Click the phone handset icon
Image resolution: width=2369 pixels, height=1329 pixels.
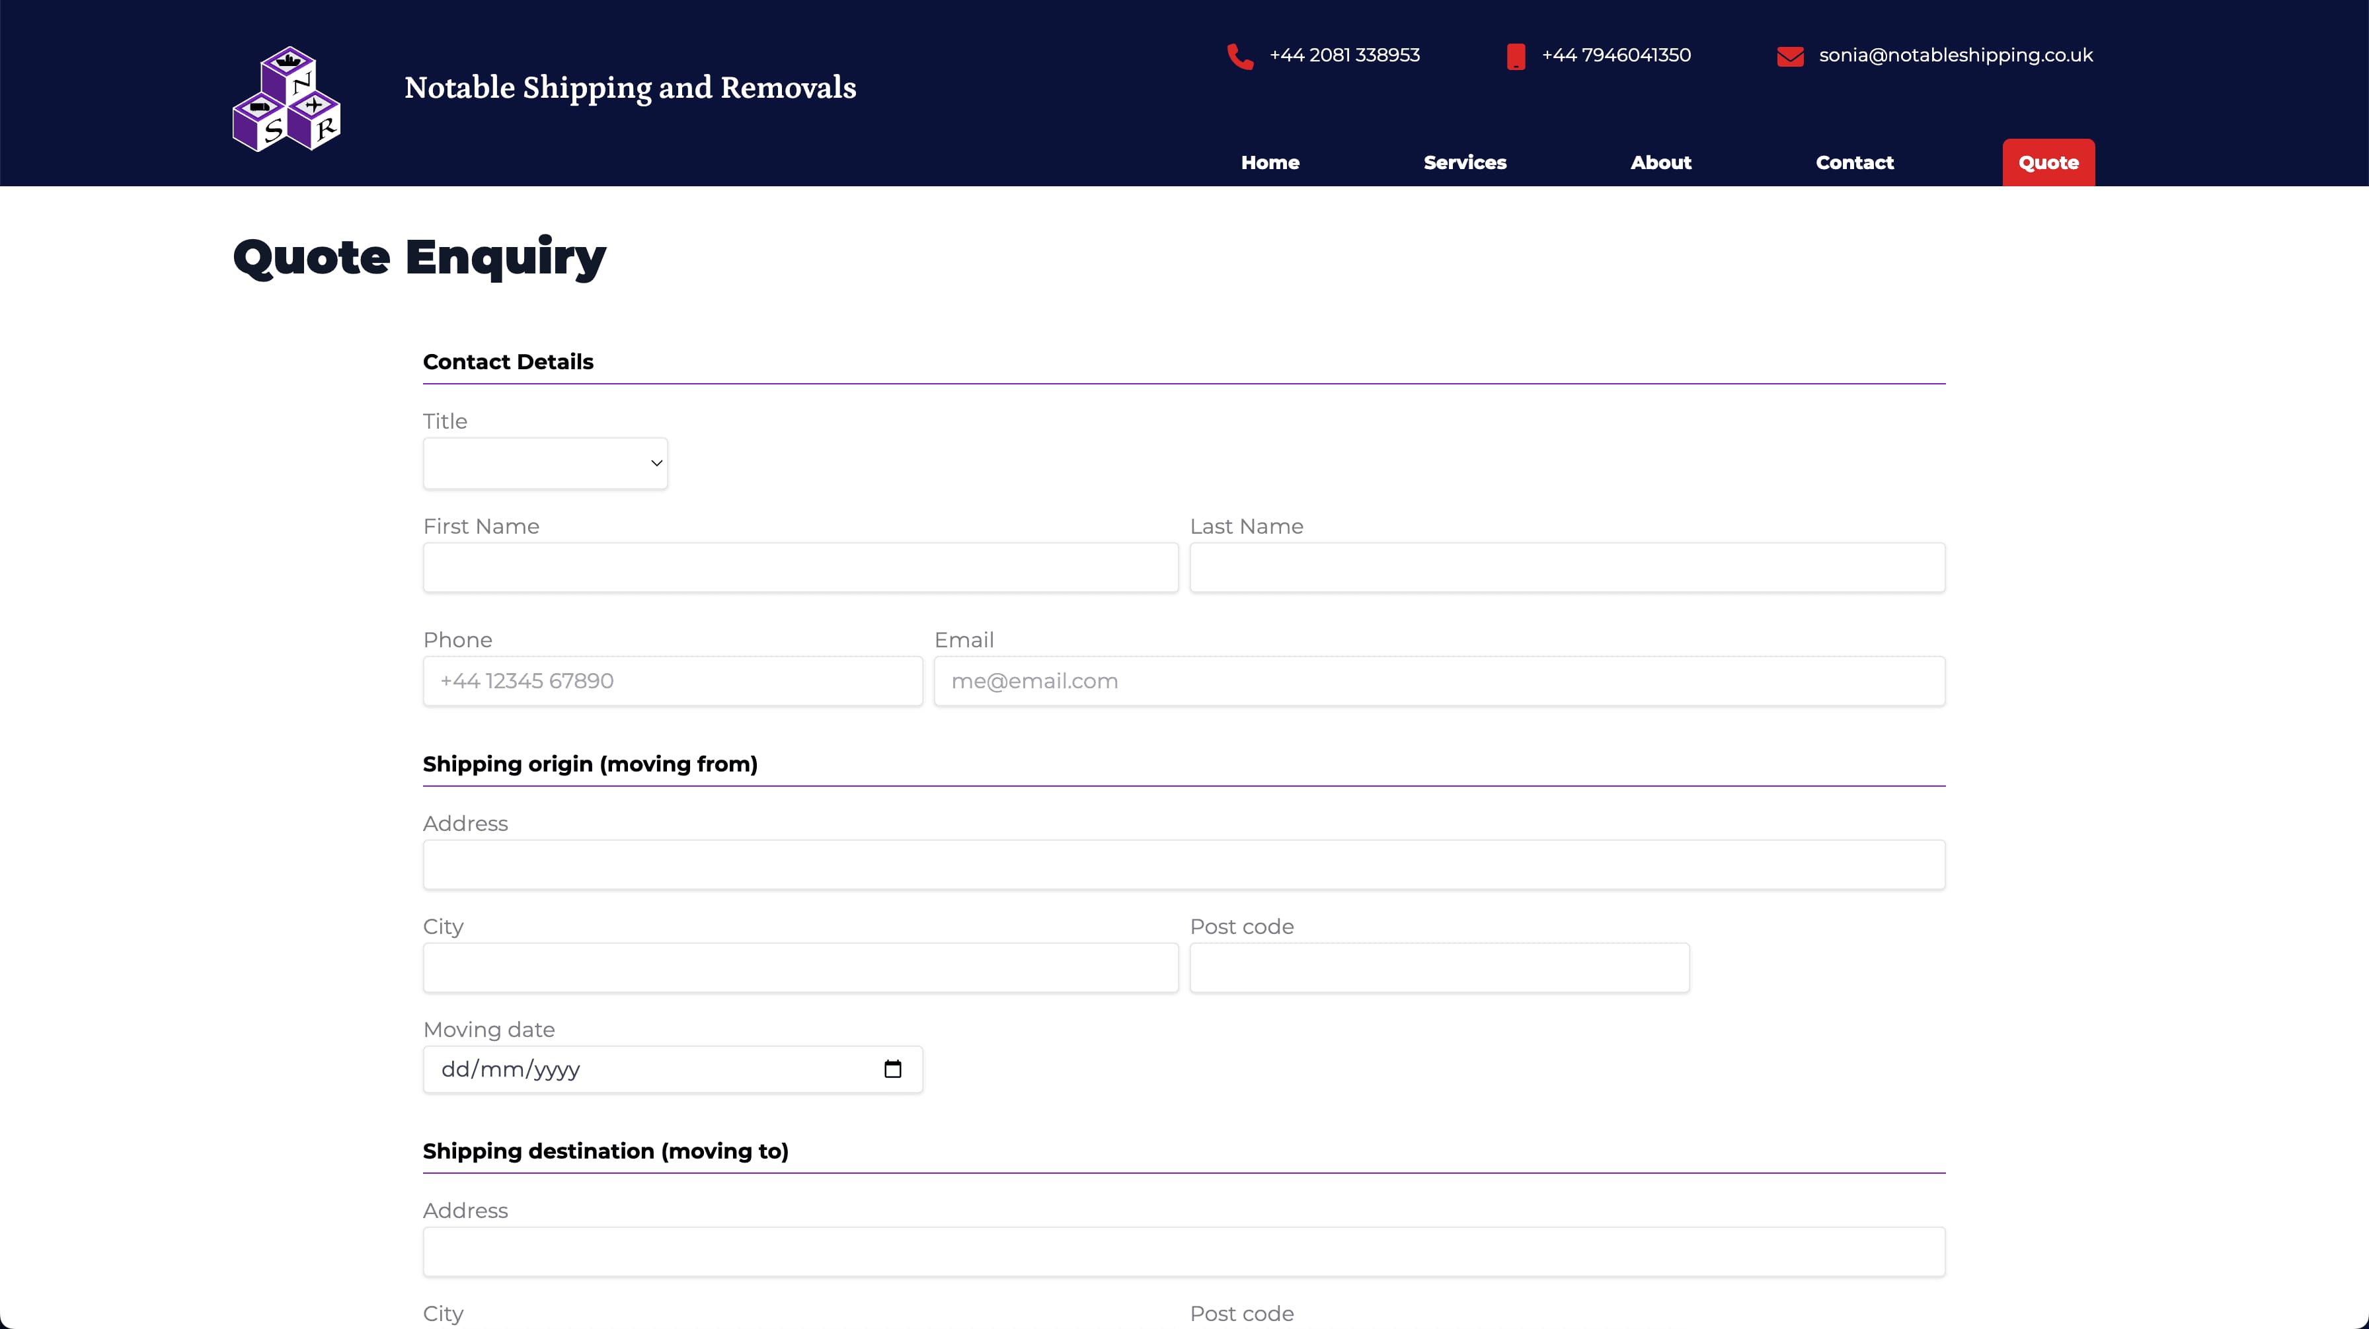[1241, 57]
